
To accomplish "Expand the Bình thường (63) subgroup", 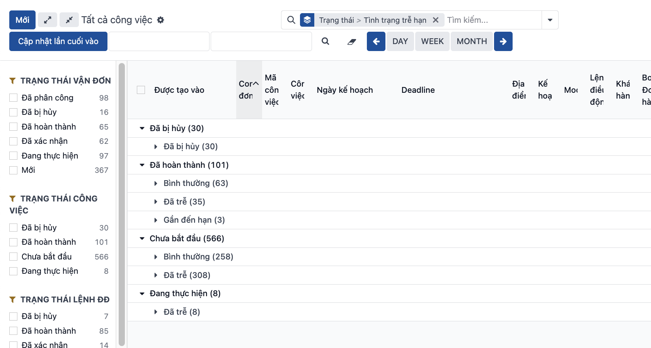I will pos(156,183).
